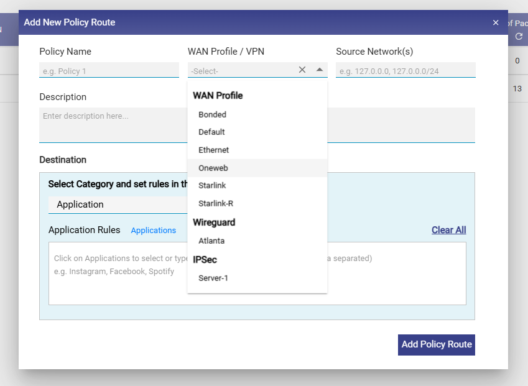Select Starlink WAN profile option
528x386 pixels.
(x=212, y=186)
